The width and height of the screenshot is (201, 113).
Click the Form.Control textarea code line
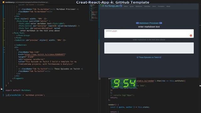[x=49, y=26]
